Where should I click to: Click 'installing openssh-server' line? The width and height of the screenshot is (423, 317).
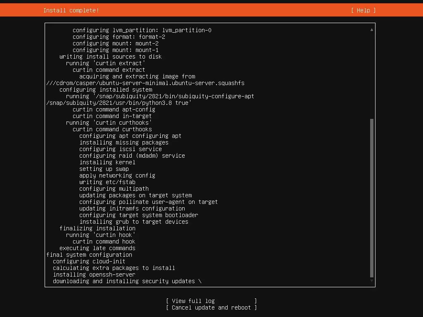coord(94,274)
